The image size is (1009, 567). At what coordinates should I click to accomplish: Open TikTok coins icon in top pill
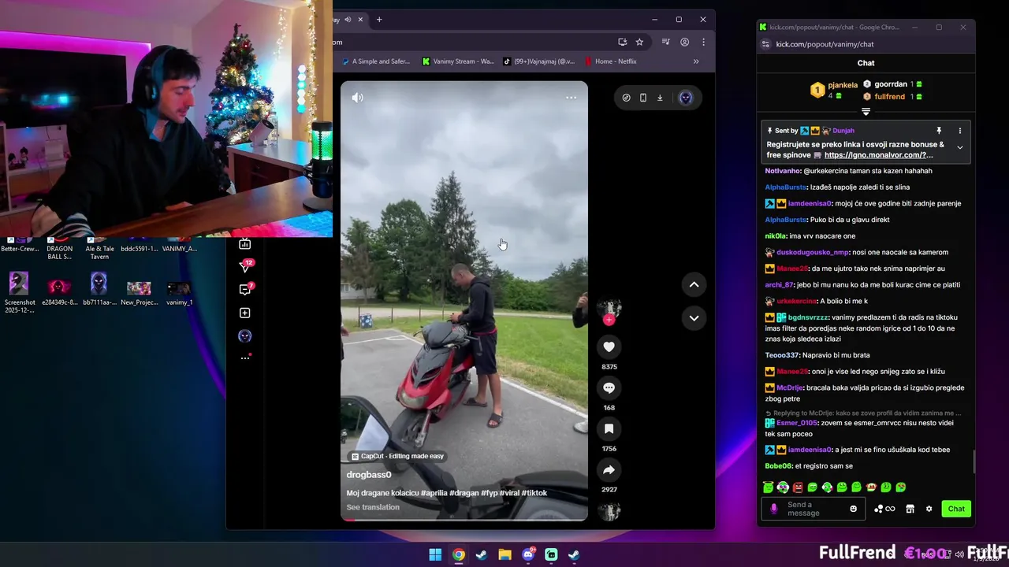coord(626,98)
